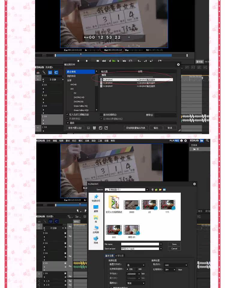Switch to the Basic Settings (基本设置) tab
This screenshot has width=225, height=288.
point(109,256)
